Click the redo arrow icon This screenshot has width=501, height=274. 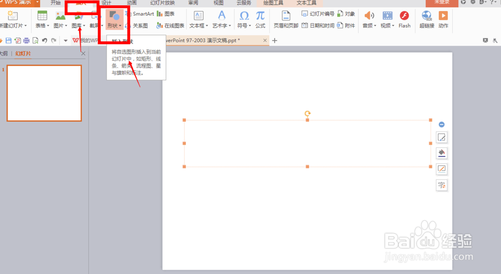tap(54, 41)
